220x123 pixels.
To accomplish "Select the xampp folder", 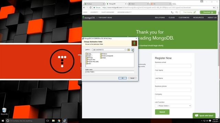I will click(x=103, y=58).
